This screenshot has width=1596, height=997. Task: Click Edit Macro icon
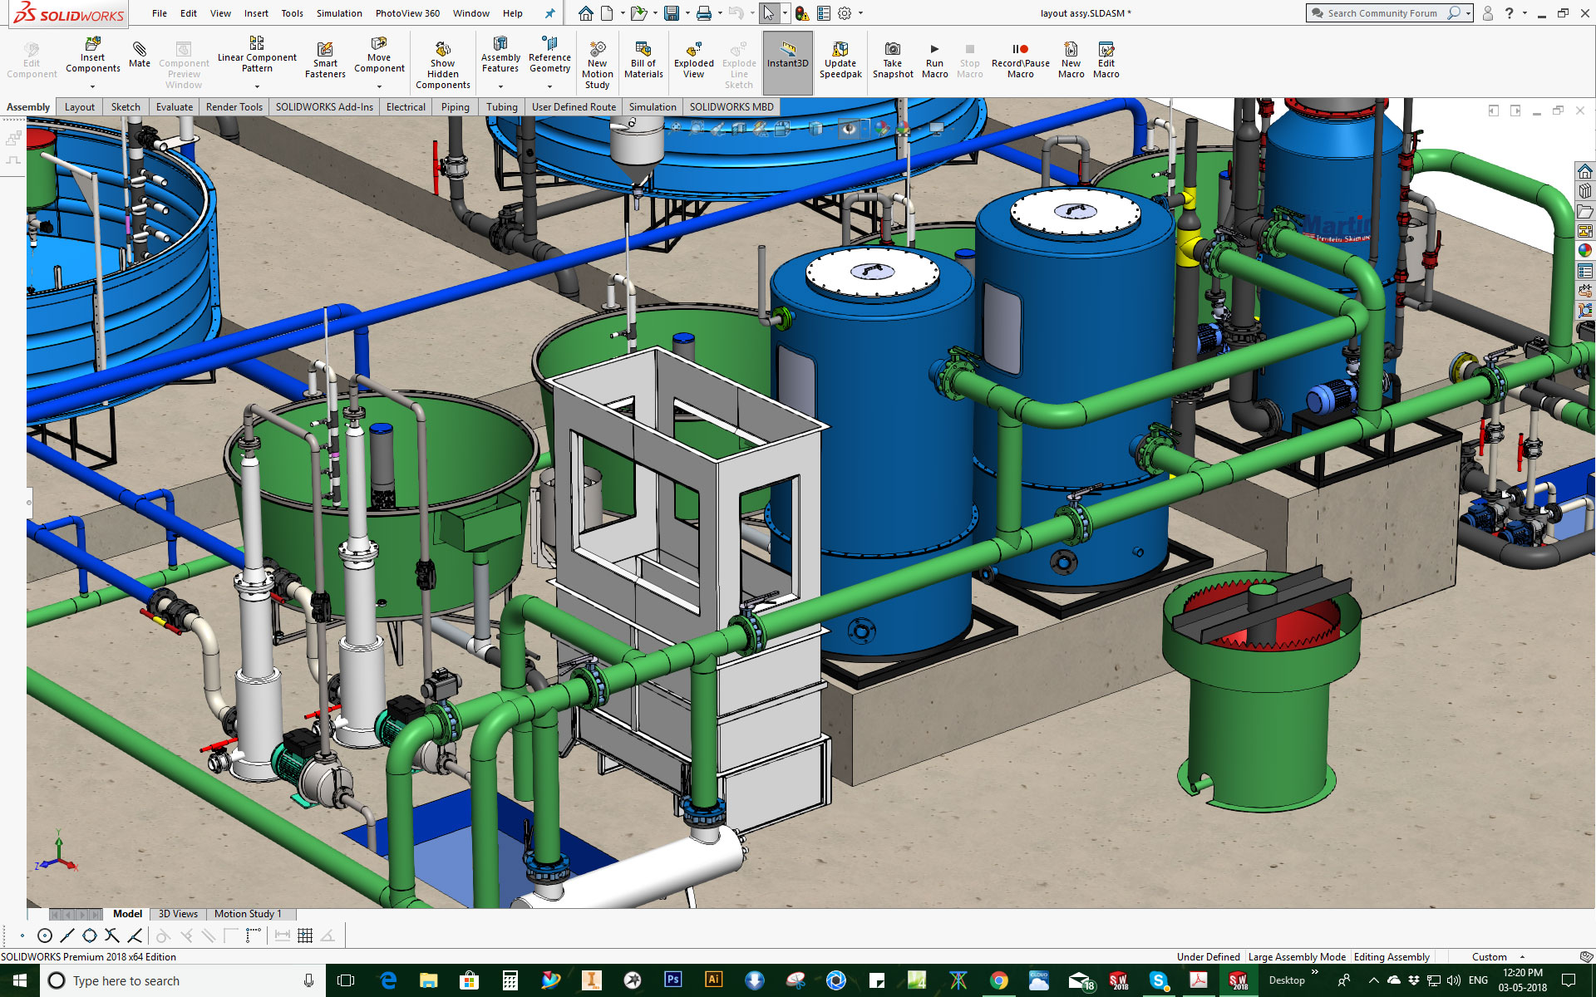click(x=1106, y=49)
